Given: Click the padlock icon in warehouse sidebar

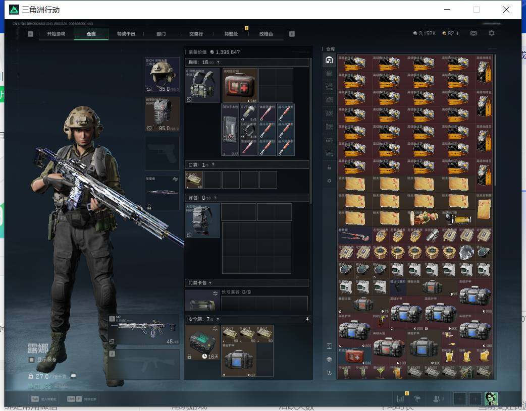Looking at the screenshot, I should pos(329,167).
